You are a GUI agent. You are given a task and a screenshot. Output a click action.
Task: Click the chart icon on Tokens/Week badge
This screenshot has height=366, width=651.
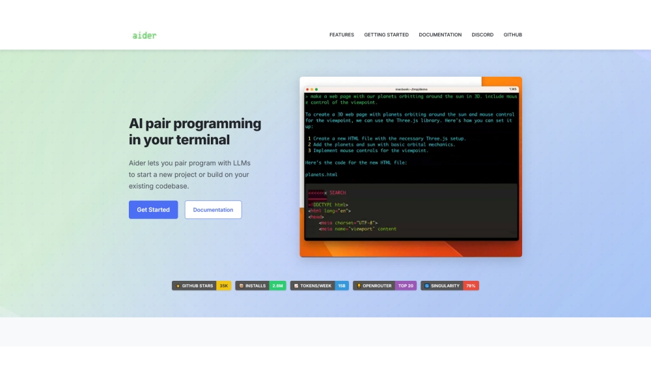pyautogui.click(x=296, y=285)
